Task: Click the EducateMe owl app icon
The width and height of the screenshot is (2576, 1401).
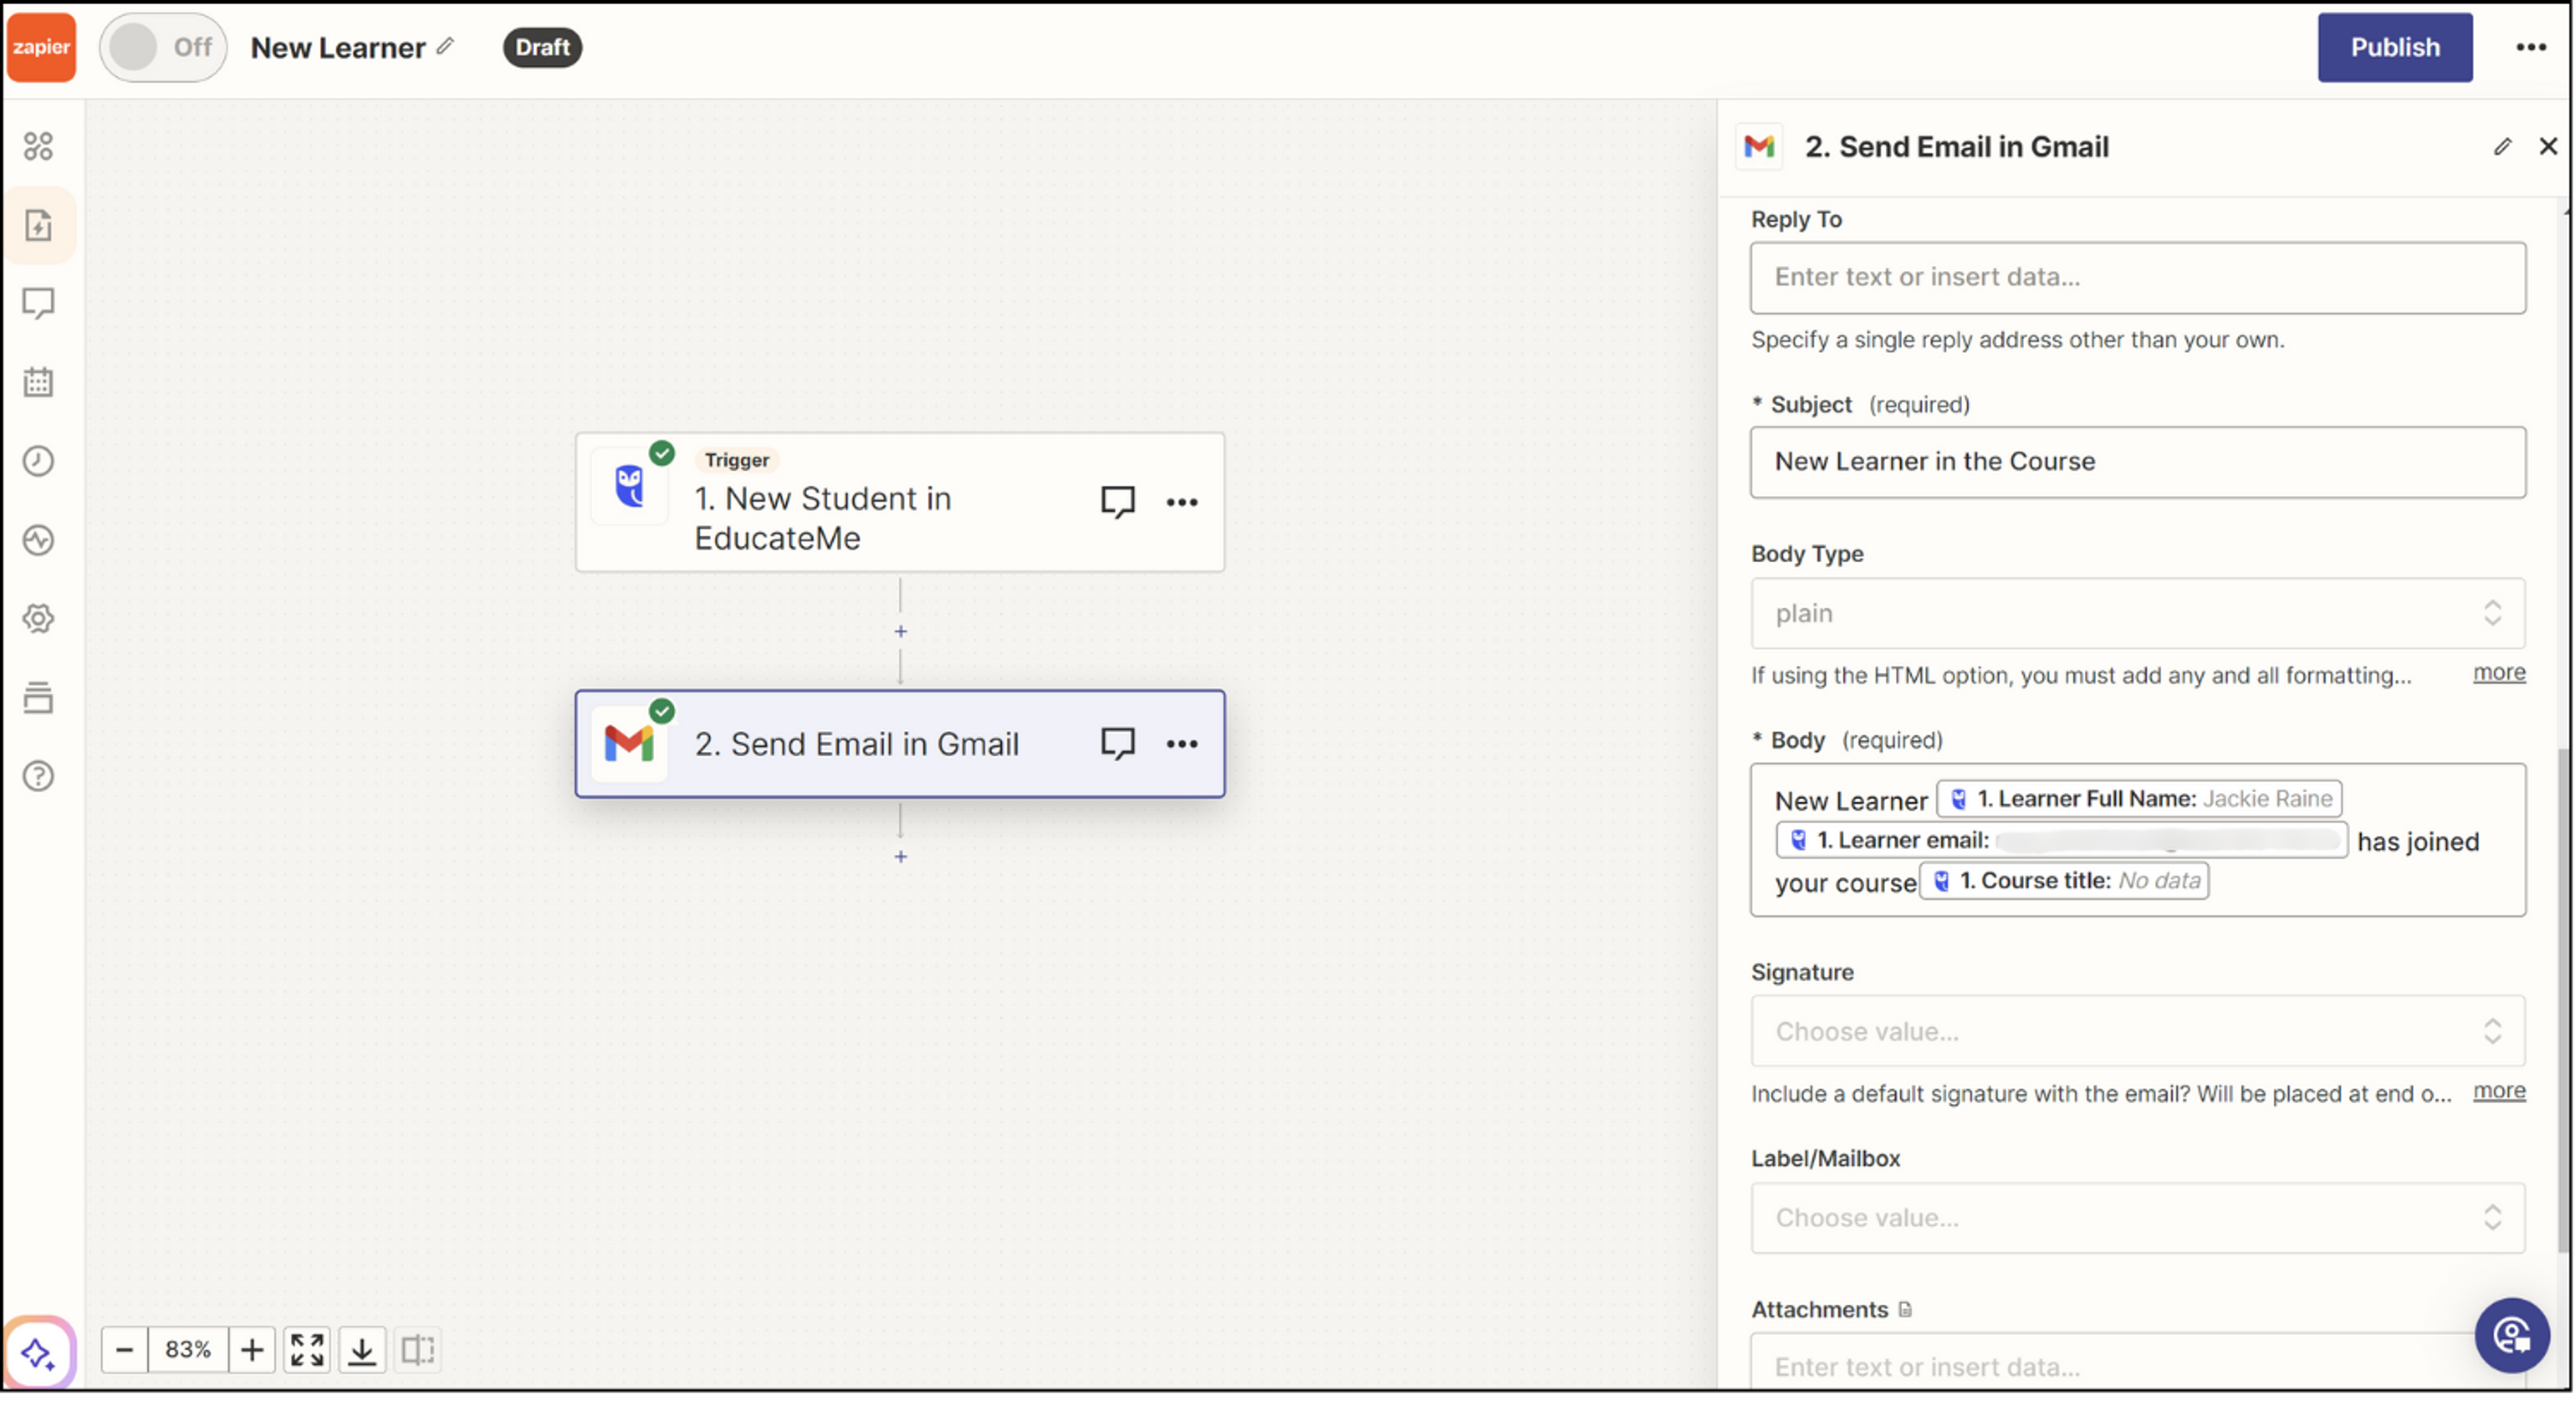Action: coord(629,487)
